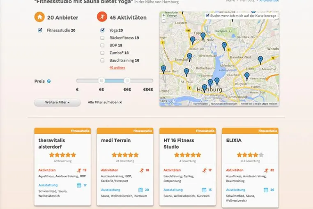Click the left price slider handle
Image resolution: width=313 pixels, height=209 pixels.
point(101,81)
